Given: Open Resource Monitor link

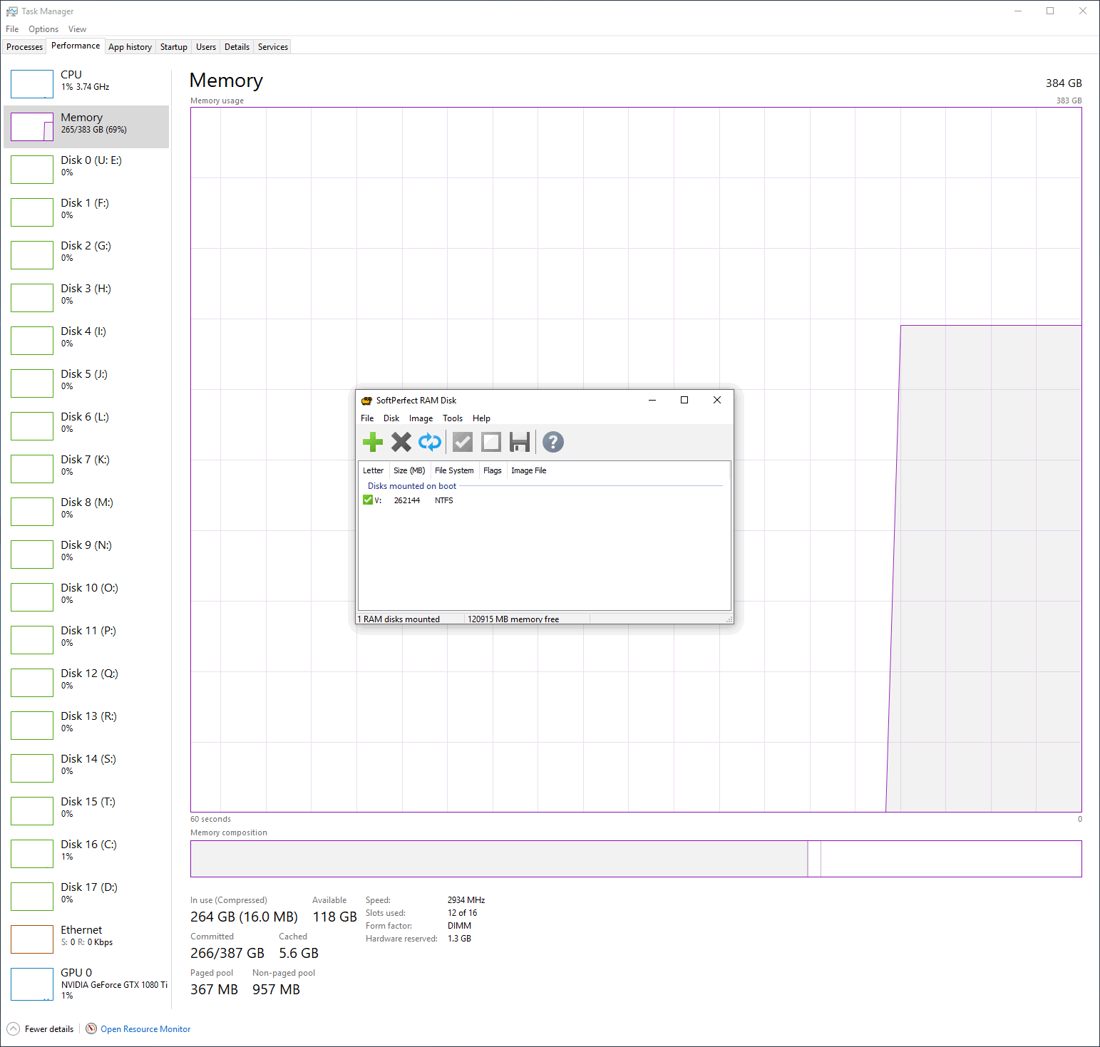Looking at the screenshot, I should [x=145, y=1029].
